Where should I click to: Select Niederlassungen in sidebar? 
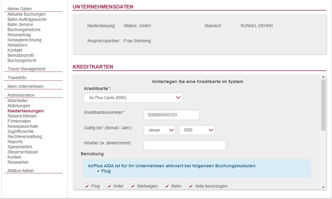[x=26, y=111]
